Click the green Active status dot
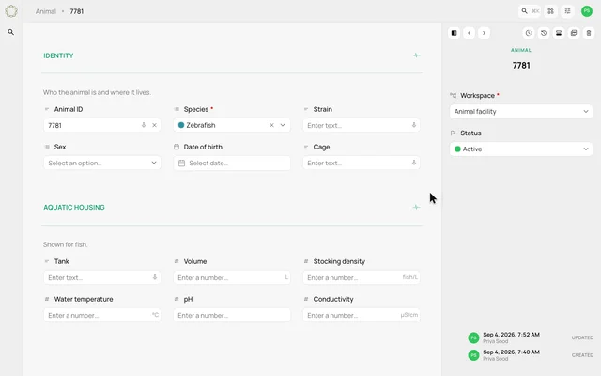Screen dimensions: 601x376 click(457, 149)
